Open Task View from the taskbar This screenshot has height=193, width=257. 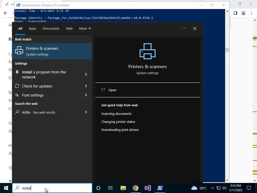tap(110, 188)
